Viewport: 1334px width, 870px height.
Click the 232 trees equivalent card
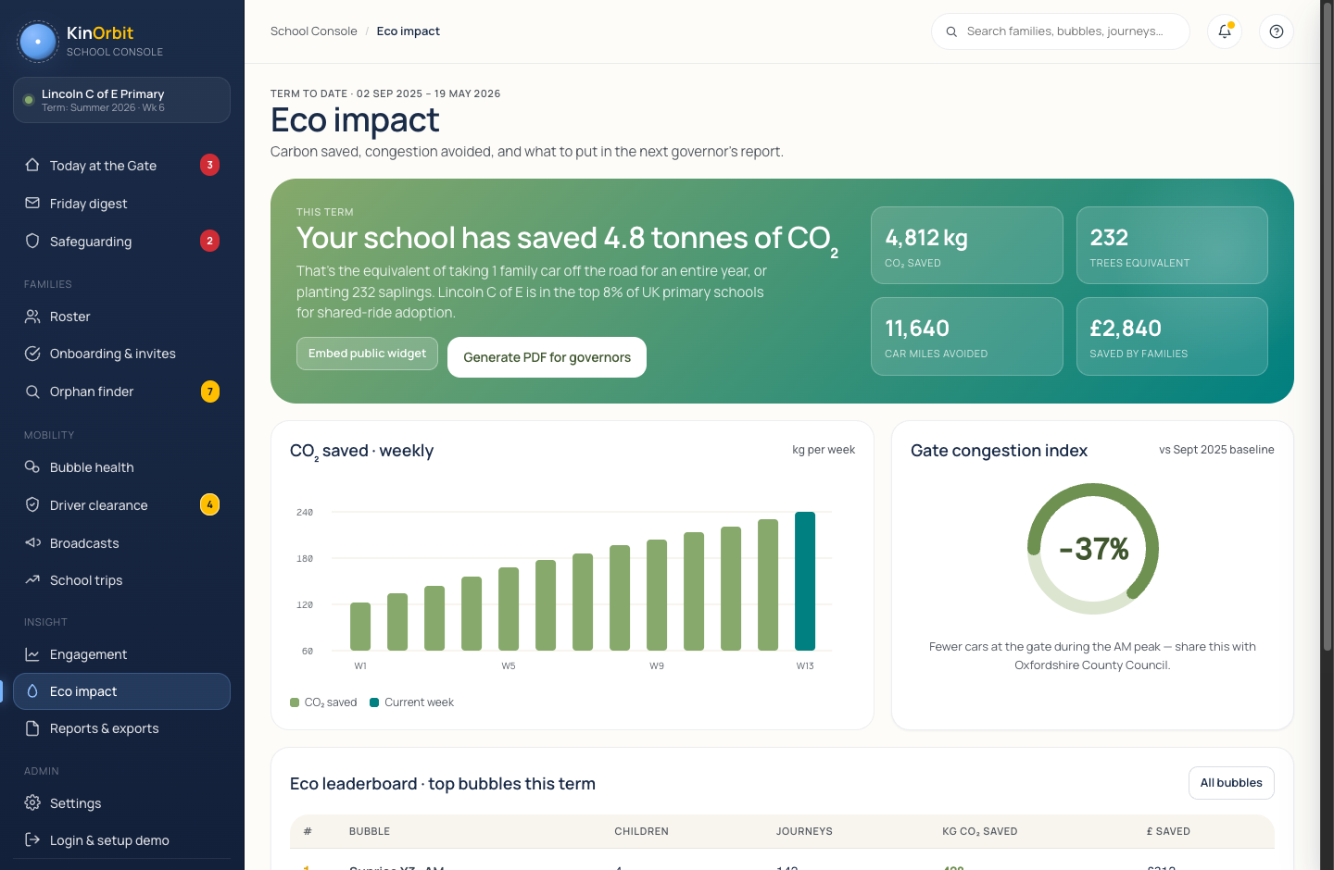coord(1172,245)
